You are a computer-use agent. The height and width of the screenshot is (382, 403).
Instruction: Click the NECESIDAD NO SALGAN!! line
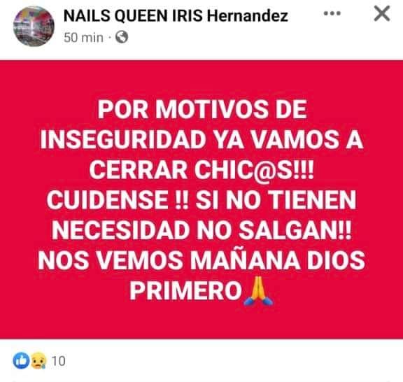[201, 229]
